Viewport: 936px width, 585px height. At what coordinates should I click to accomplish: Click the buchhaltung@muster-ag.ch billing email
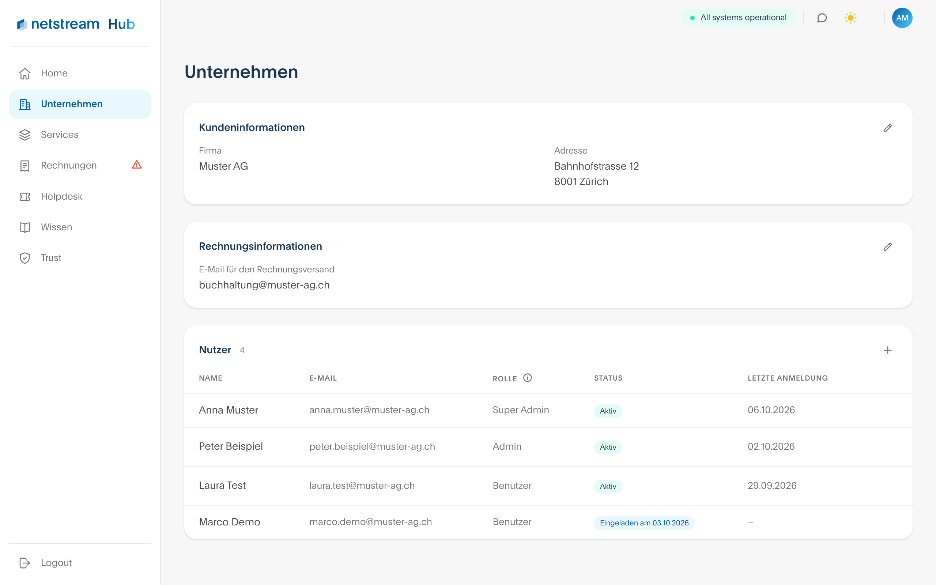click(264, 285)
